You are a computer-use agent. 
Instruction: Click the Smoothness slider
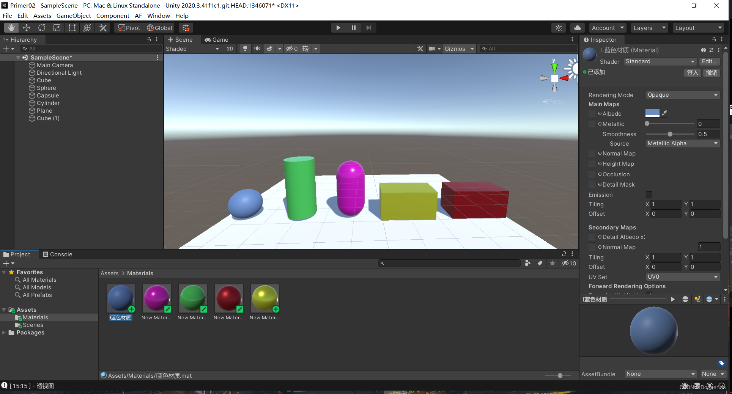click(x=670, y=134)
